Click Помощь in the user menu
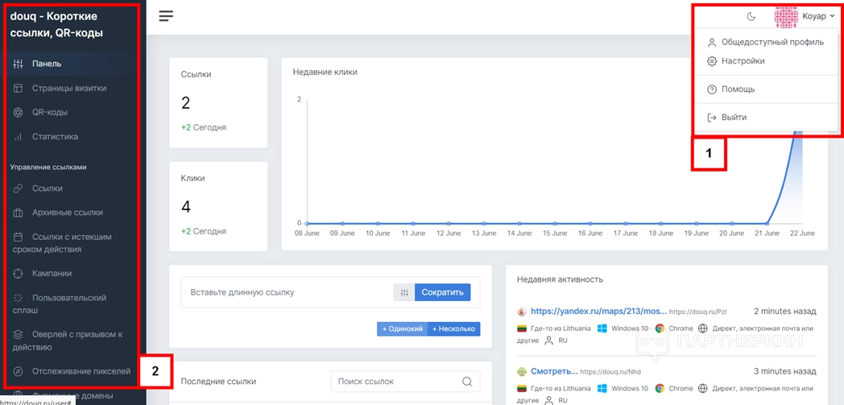The width and height of the screenshot is (844, 405). 738,89
